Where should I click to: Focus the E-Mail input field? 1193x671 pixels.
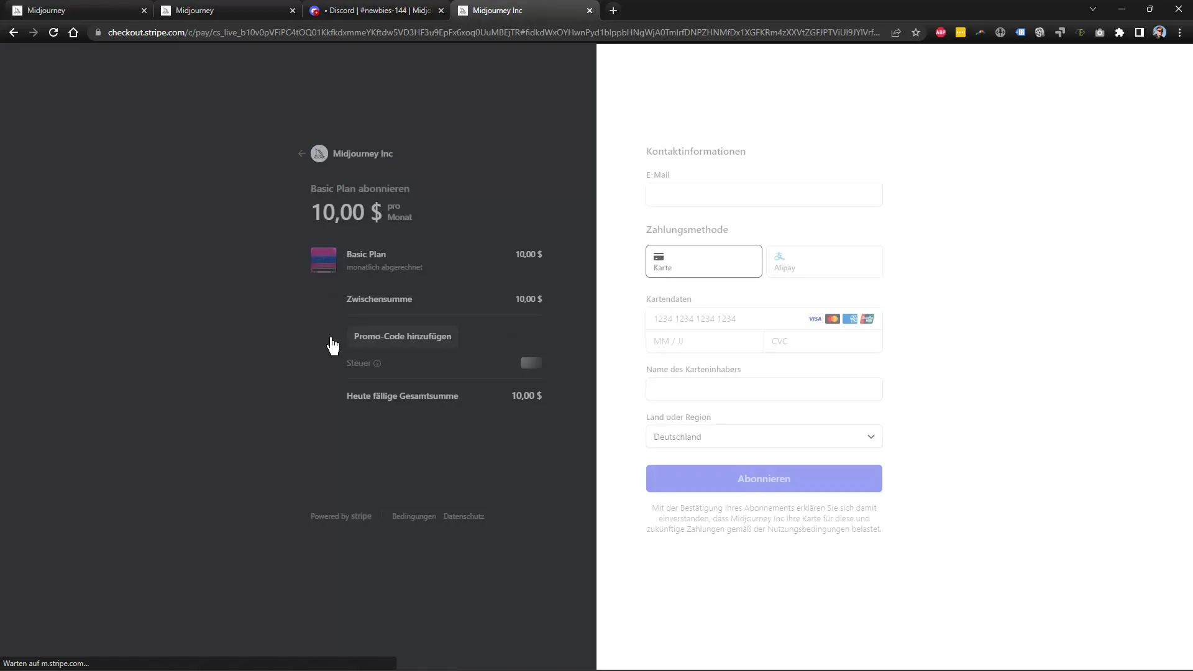coord(764,194)
